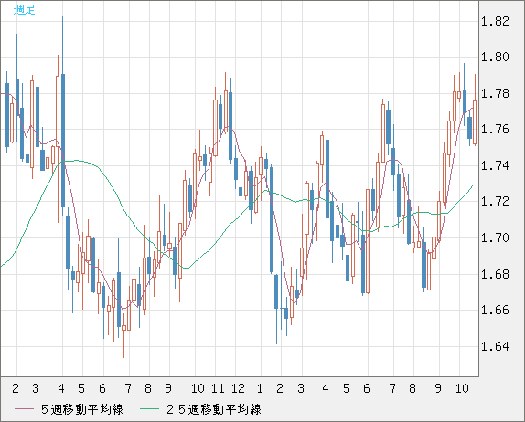Click the 5週移動平均線 legend label
This screenshot has width=525, height=422.
[82, 409]
